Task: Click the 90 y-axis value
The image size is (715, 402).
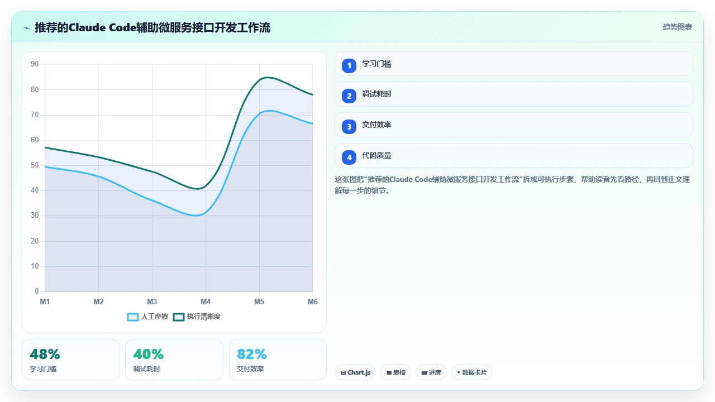Action: [35, 64]
